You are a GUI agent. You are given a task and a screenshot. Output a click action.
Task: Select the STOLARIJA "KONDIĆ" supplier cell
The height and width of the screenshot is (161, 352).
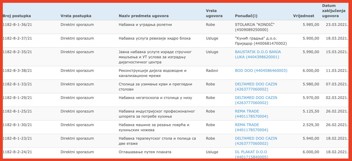[x=254, y=27]
